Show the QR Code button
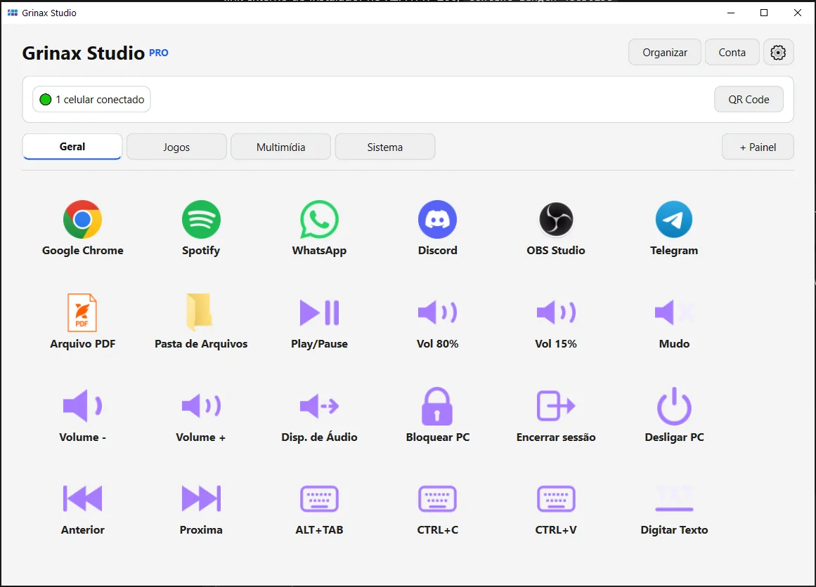The image size is (816, 587). pos(749,99)
